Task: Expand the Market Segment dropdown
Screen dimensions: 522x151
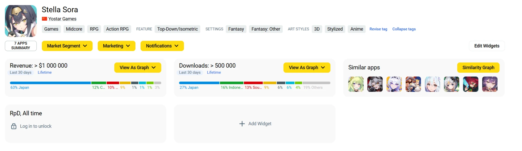Action: (x=67, y=46)
